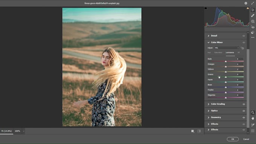The width and height of the screenshot is (256, 144).
Task: Click panel scrollbar up arrow
Action: coord(248,33)
